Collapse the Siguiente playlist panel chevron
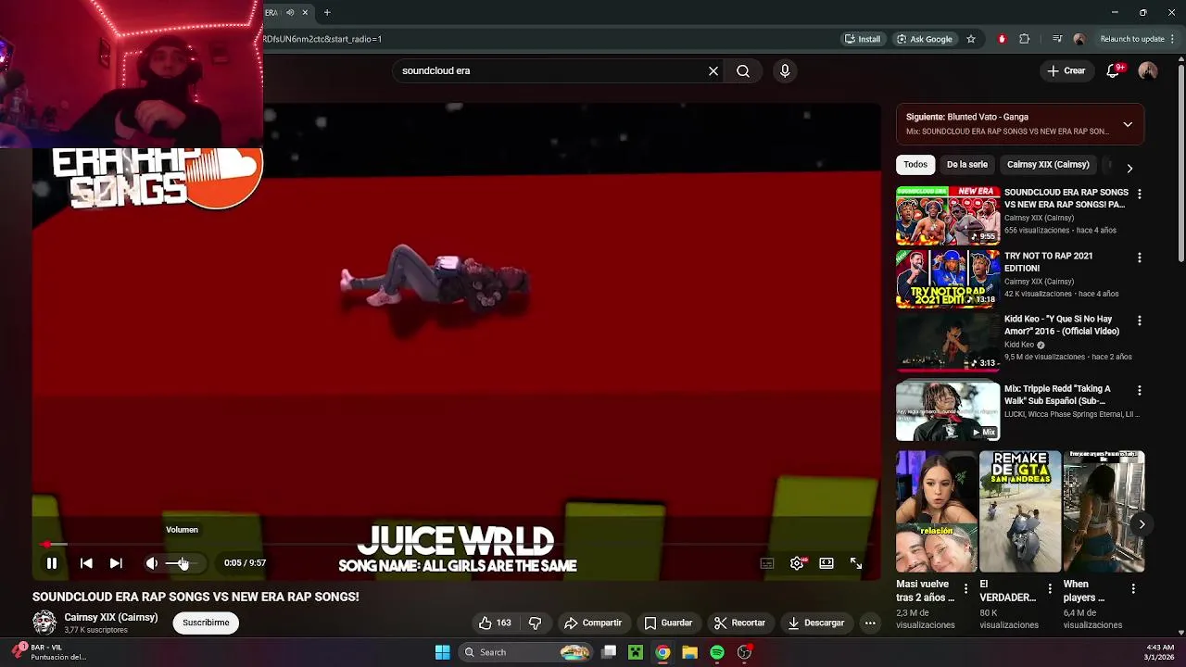The image size is (1186, 667). tap(1128, 124)
